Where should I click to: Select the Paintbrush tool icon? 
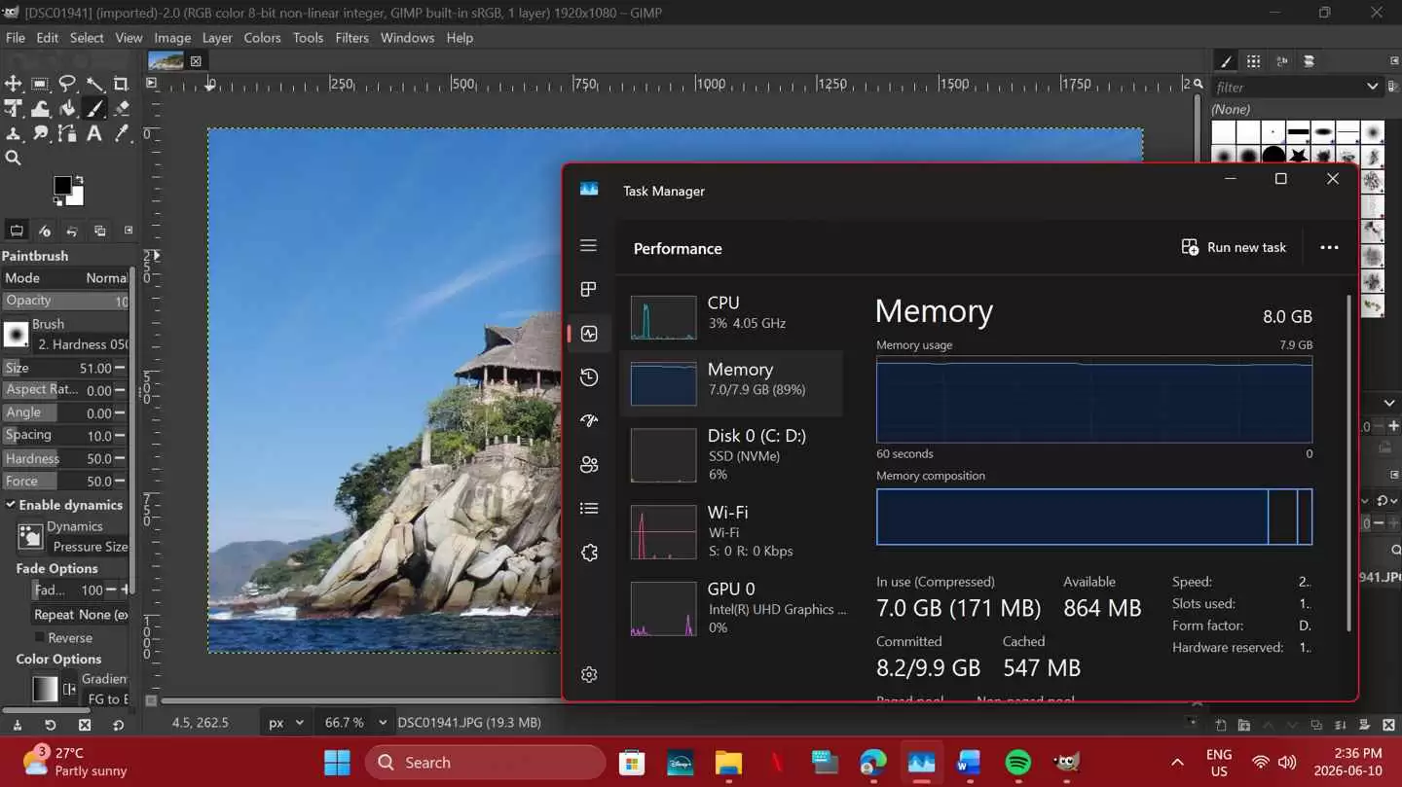tap(94, 109)
